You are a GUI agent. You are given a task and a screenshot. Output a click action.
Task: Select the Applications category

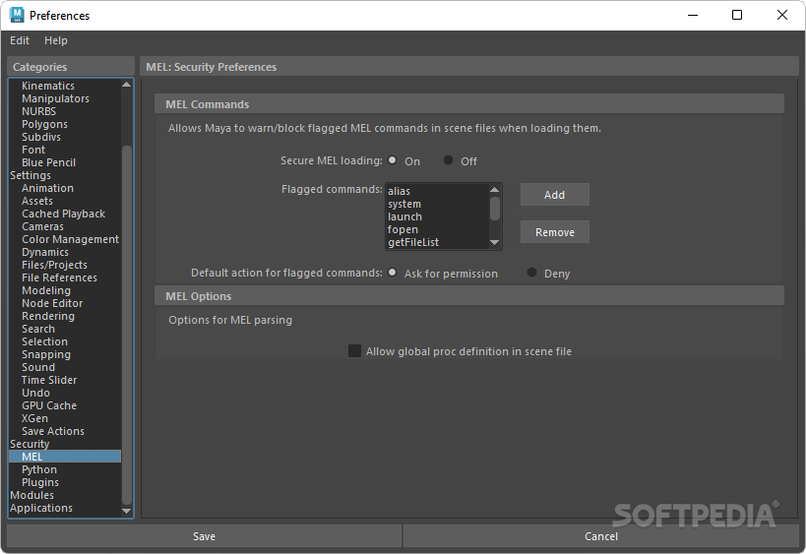coord(65,509)
